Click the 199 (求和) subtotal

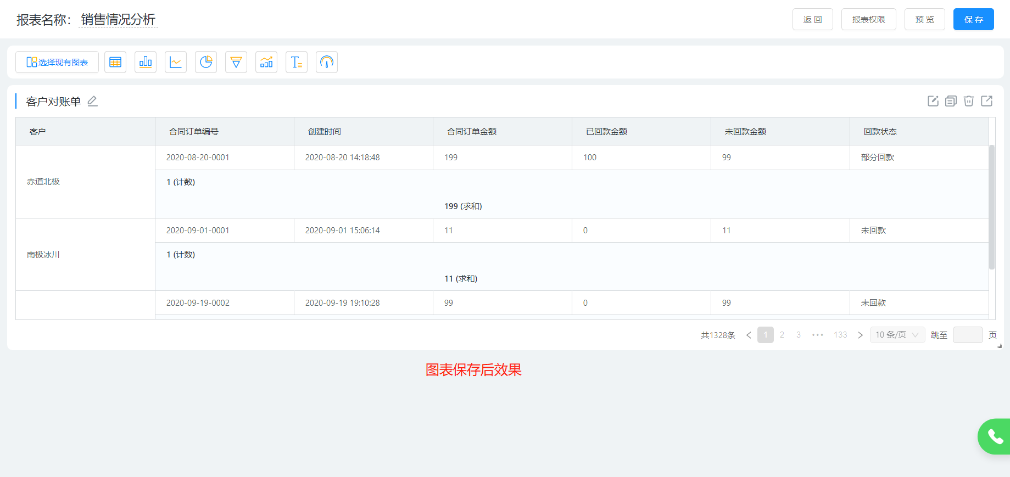pyautogui.click(x=463, y=206)
